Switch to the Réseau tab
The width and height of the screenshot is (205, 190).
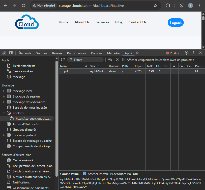pos(57,53)
